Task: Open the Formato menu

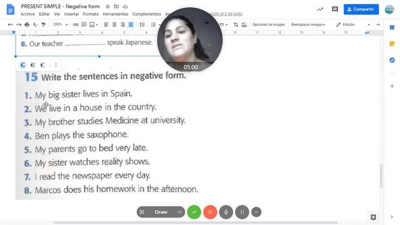Action: click(91, 14)
